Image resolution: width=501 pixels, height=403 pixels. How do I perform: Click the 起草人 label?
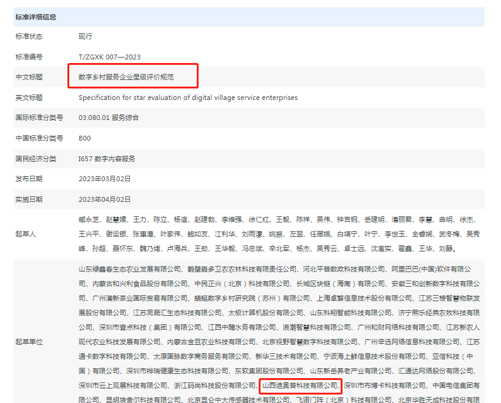coord(26,234)
